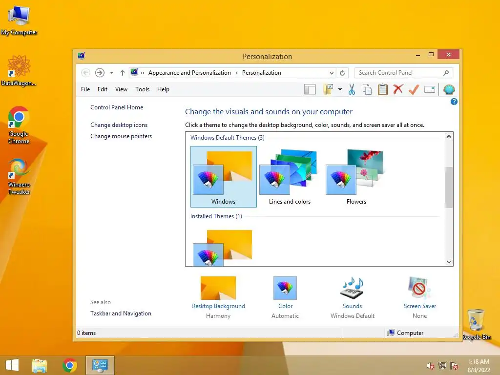Open the View menu
The height and width of the screenshot is (375, 500).
click(x=121, y=89)
